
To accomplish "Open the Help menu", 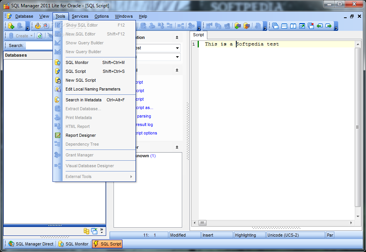I will tap(143, 16).
